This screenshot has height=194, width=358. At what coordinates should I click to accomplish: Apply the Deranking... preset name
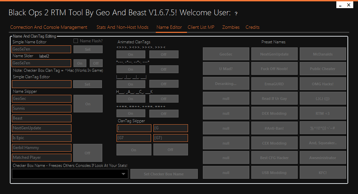pos(226,84)
